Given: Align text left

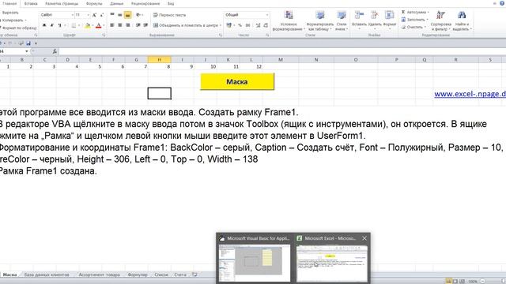Looking at the screenshot, I should [x=112, y=25].
